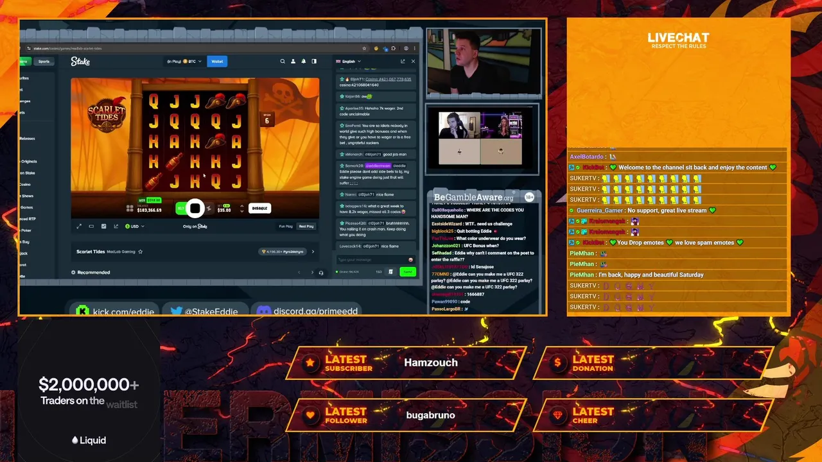
Task: Click the Recommended section heading
Action: [93, 272]
